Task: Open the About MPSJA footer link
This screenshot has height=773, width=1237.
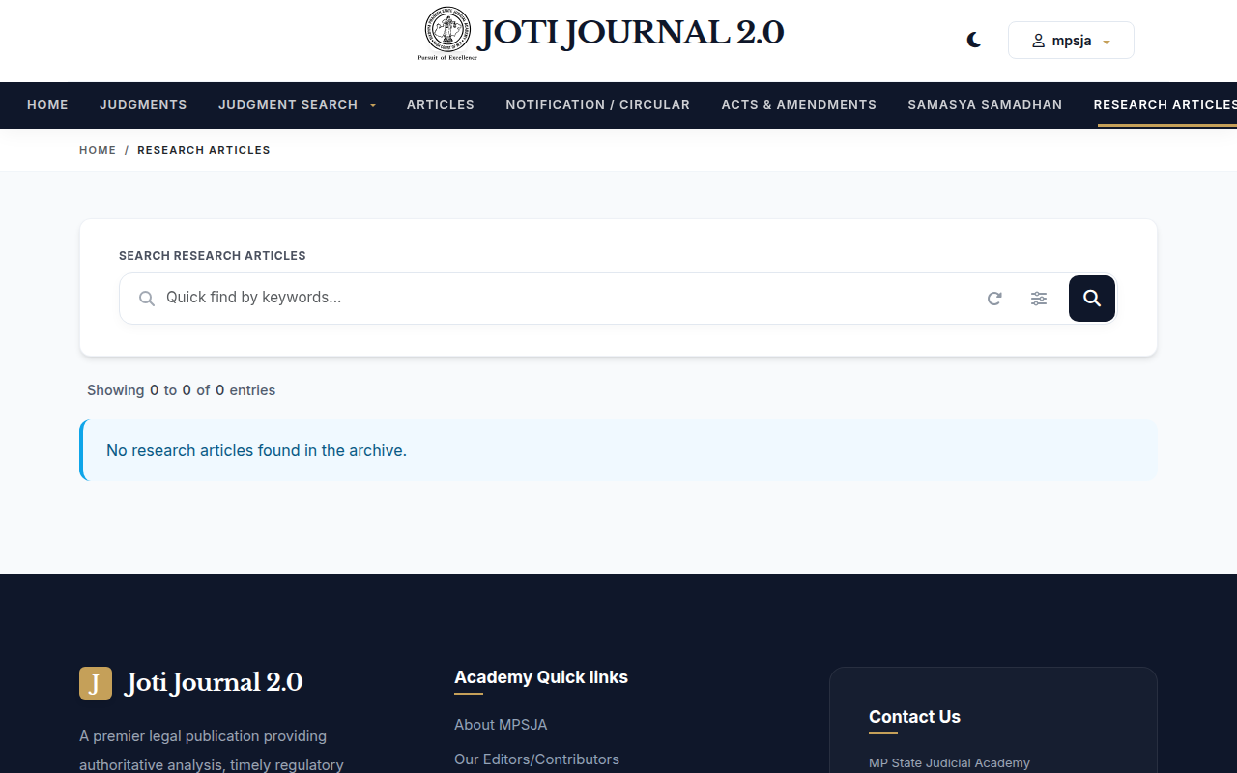Action: coord(501,725)
